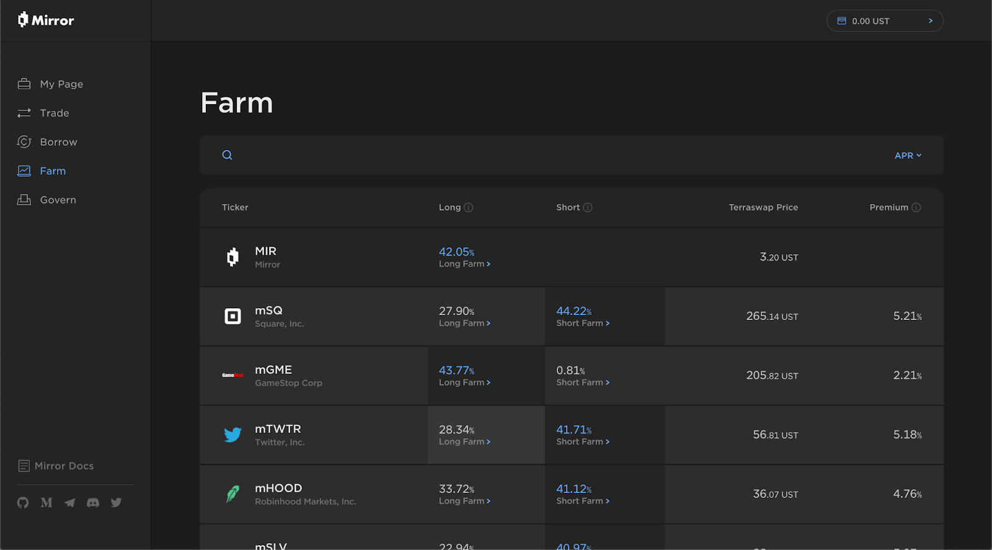Open the MIR Long Farm link
Image resolution: width=992 pixels, height=550 pixels.
tap(464, 264)
